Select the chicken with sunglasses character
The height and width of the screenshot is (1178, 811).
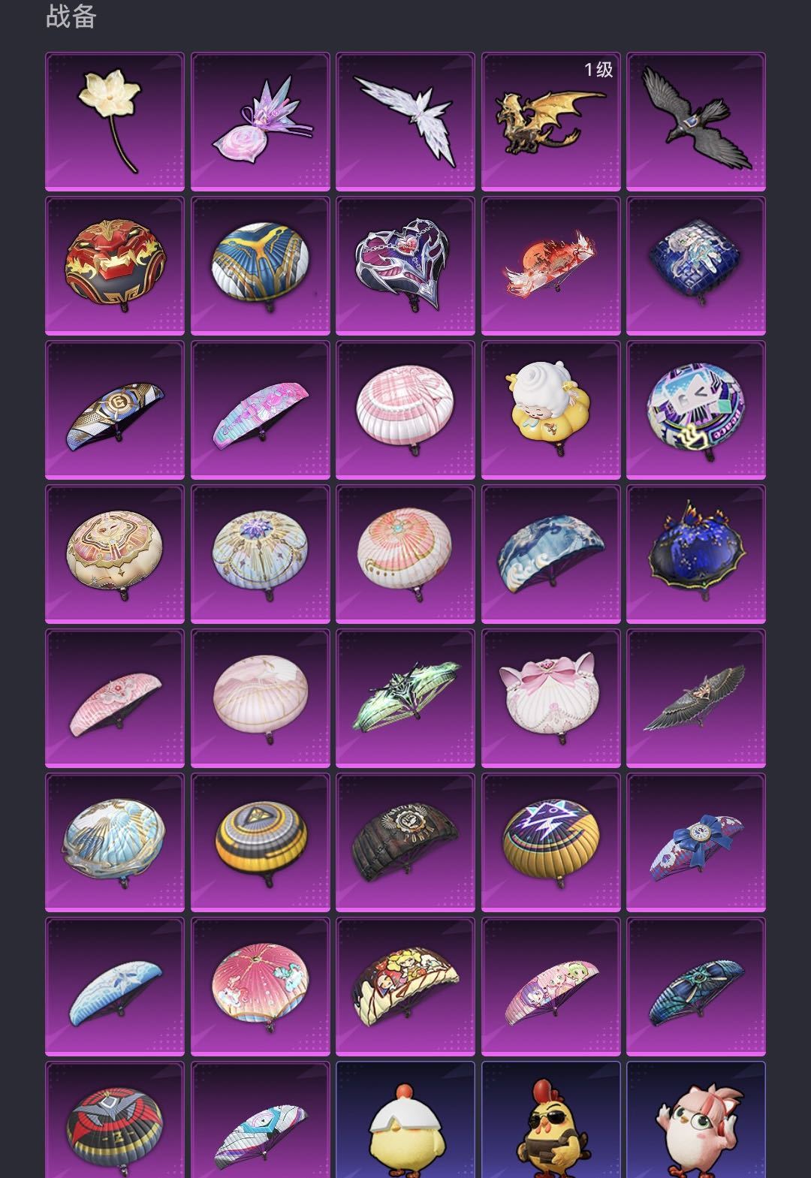pyautogui.click(x=551, y=1120)
